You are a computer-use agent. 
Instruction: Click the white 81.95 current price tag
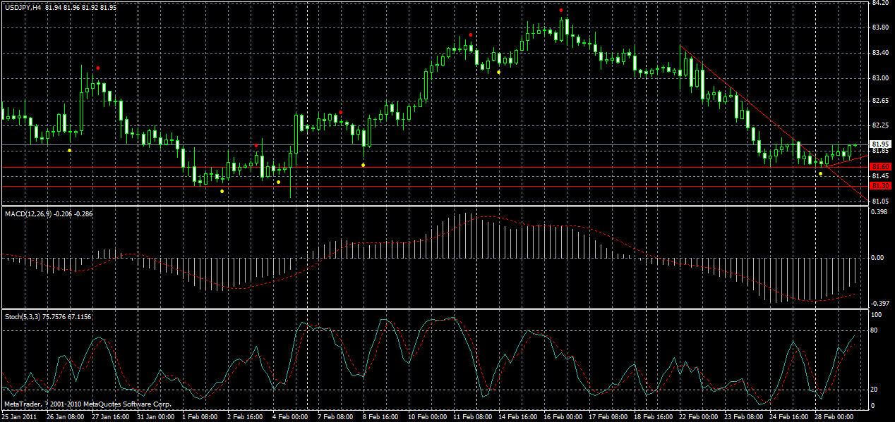point(879,144)
